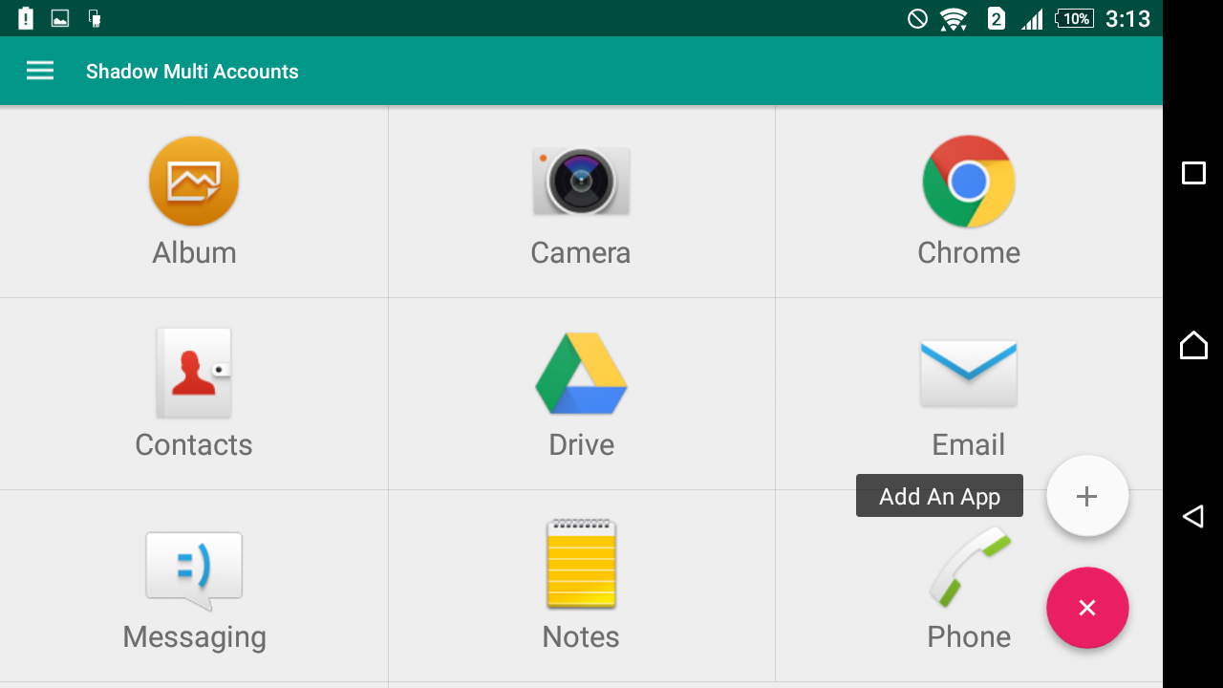Launch the Album app icon
The image size is (1223, 688).
pos(194,181)
